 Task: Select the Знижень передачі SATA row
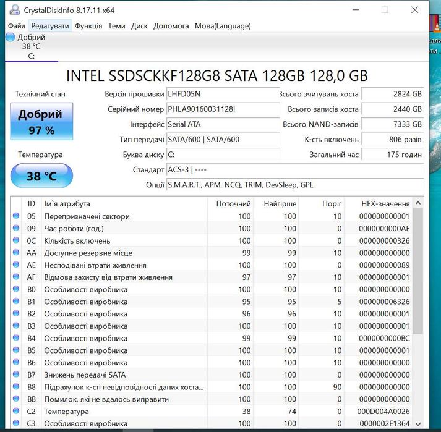(212, 375)
